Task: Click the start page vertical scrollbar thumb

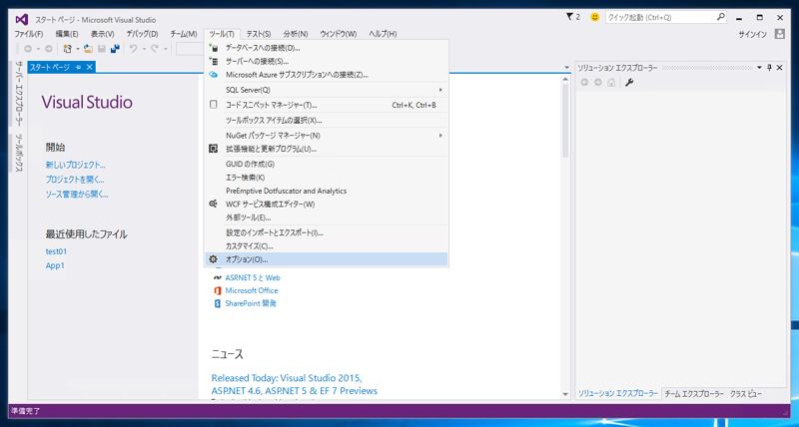Action: (565, 120)
